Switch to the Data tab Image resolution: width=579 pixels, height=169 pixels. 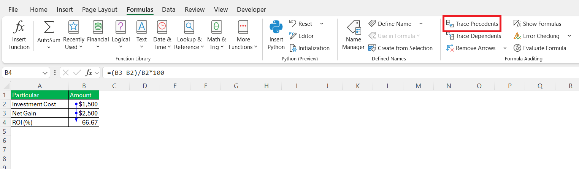(168, 9)
